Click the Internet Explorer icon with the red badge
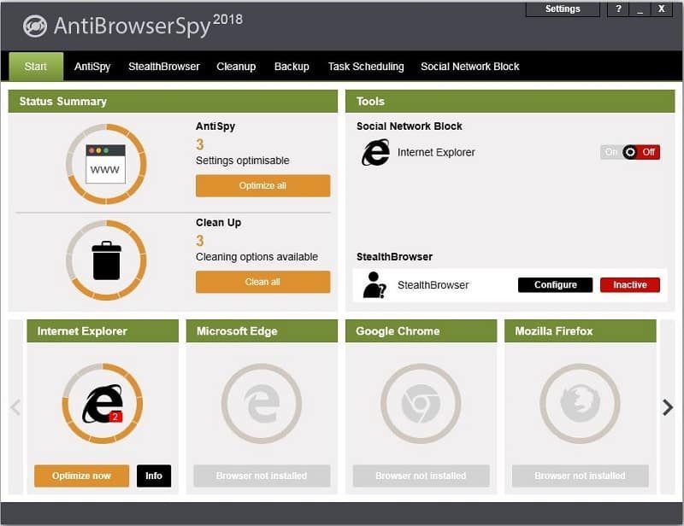 [x=103, y=404]
